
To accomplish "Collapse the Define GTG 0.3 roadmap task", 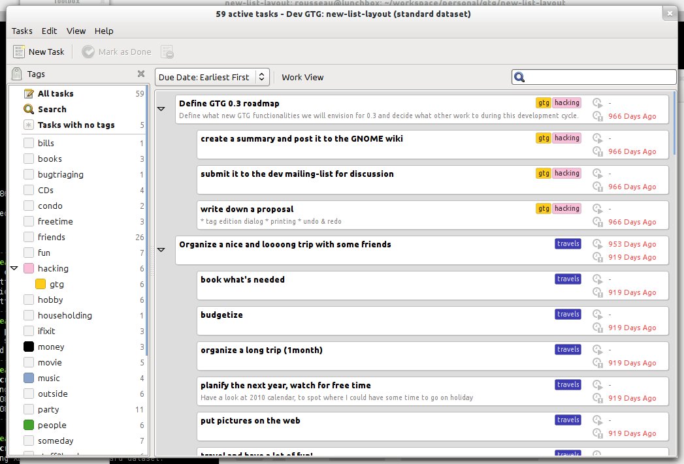I will point(161,109).
